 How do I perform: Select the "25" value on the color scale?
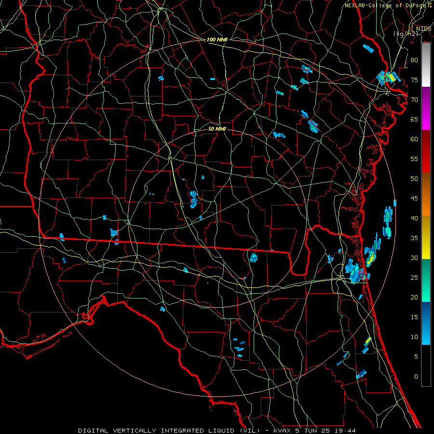click(x=414, y=278)
